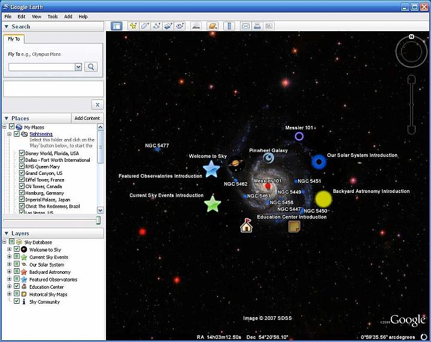Open the View menu
The image size is (431, 342).
click(x=37, y=17)
